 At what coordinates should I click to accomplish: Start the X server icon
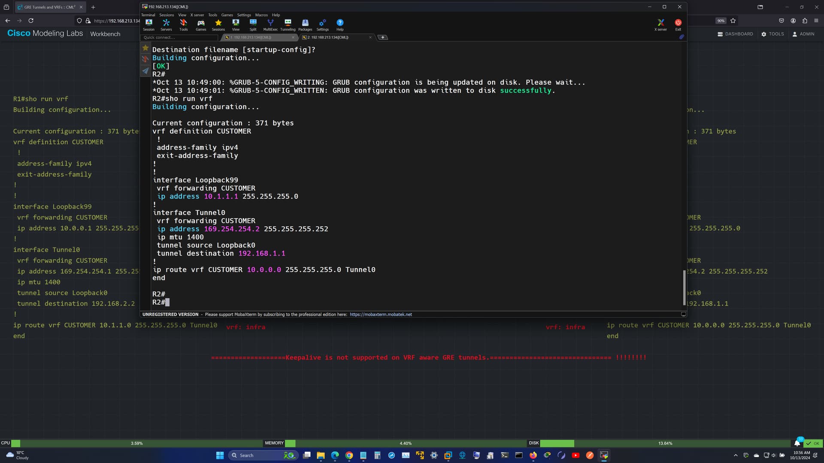[x=660, y=25]
